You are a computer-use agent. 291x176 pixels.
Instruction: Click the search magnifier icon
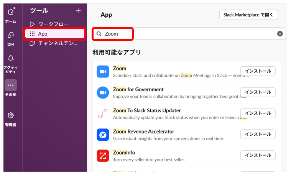99,34
